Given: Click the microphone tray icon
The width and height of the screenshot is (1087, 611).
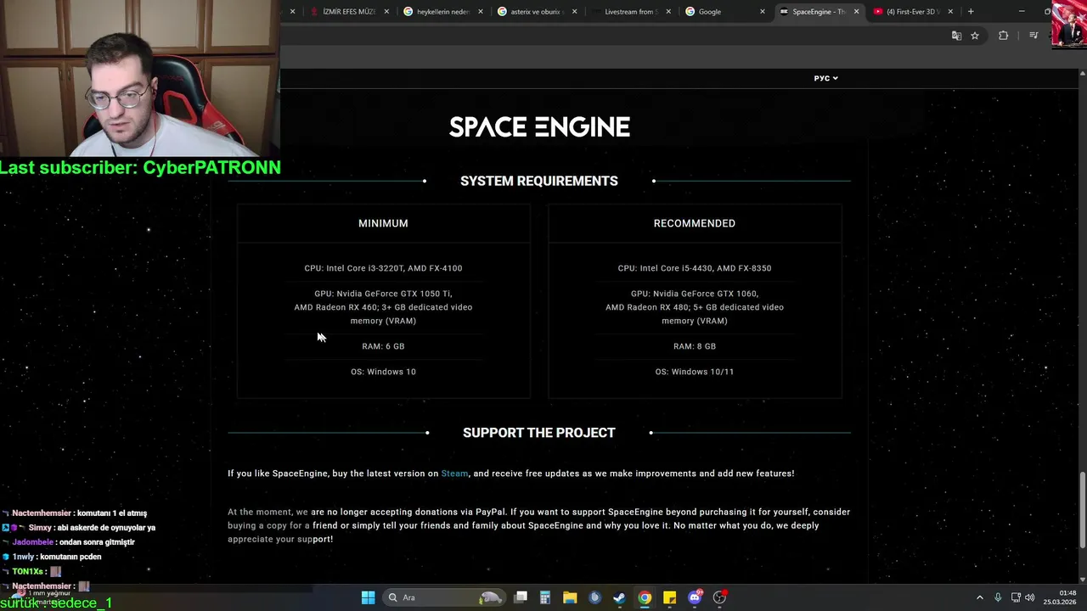Looking at the screenshot, I should pyautogui.click(x=998, y=597).
